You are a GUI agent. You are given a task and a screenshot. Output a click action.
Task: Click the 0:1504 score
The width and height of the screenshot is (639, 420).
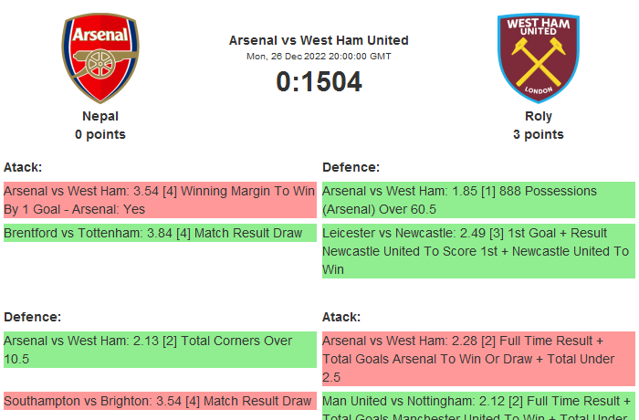tap(319, 82)
